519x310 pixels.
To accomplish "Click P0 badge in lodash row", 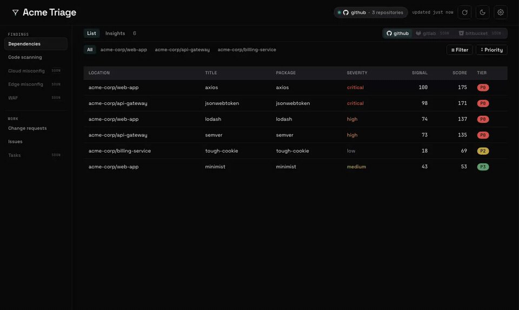I will [x=483, y=119].
